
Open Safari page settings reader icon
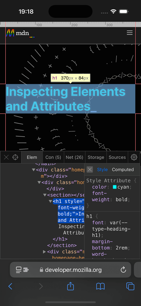click(19, 270)
